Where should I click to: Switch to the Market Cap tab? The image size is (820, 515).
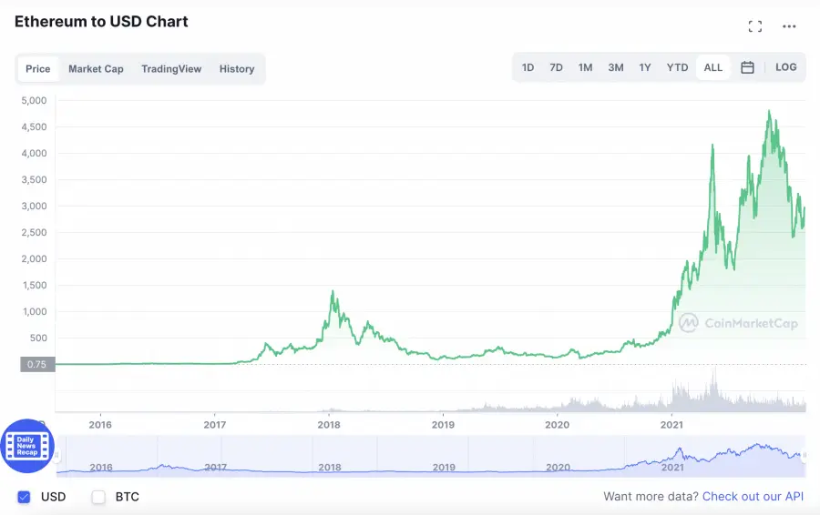(x=96, y=69)
